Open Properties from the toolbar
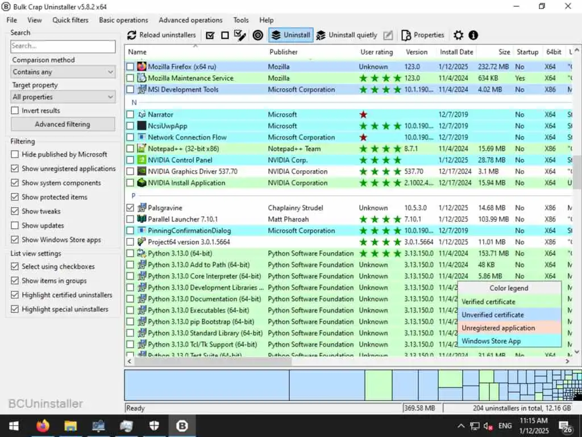 [x=423, y=35]
